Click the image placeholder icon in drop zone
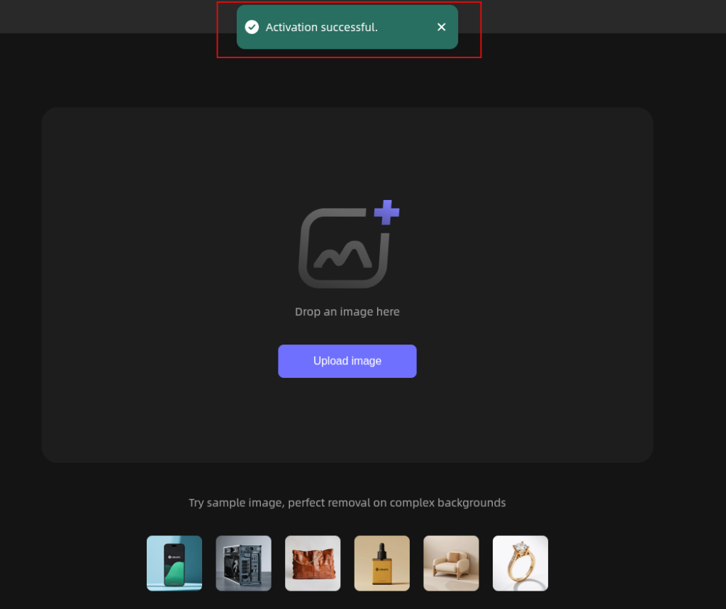This screenshot has height=609, width=726. coord(348,245)
